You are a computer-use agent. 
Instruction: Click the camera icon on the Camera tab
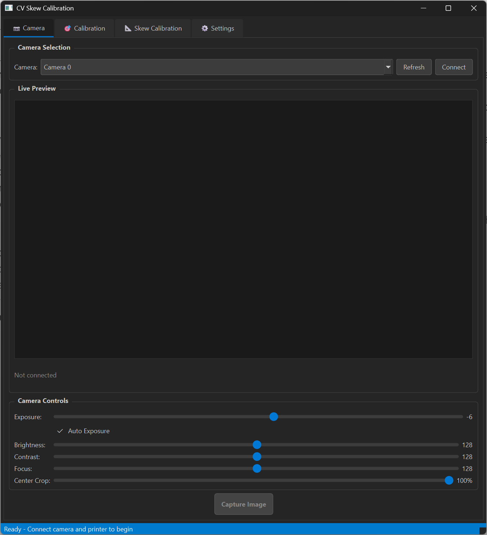pos(17,28)
